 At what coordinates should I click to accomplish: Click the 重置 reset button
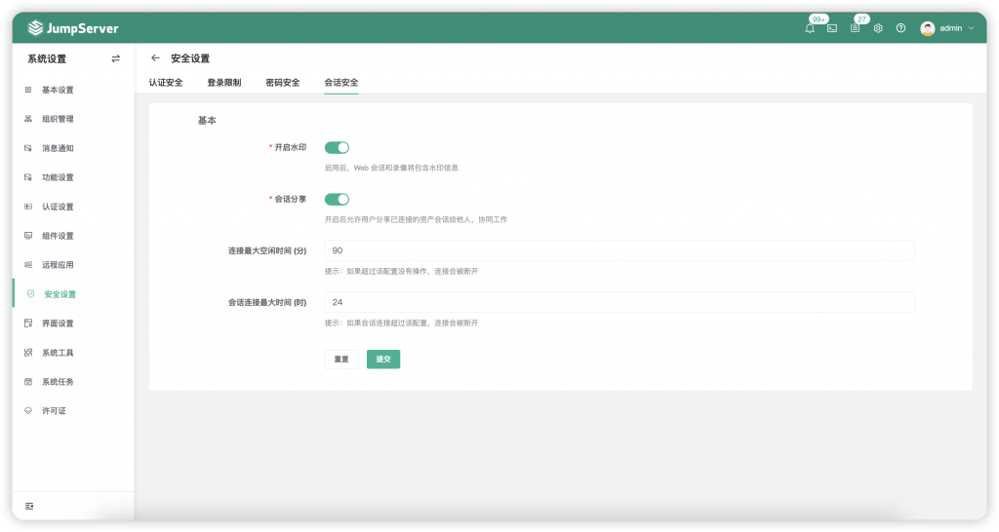pos(341,359)
